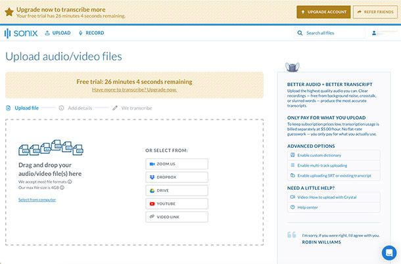Choose ZOOM.US as upload source
Viewport: 401px width, 264px height.
tap(177, 164)
